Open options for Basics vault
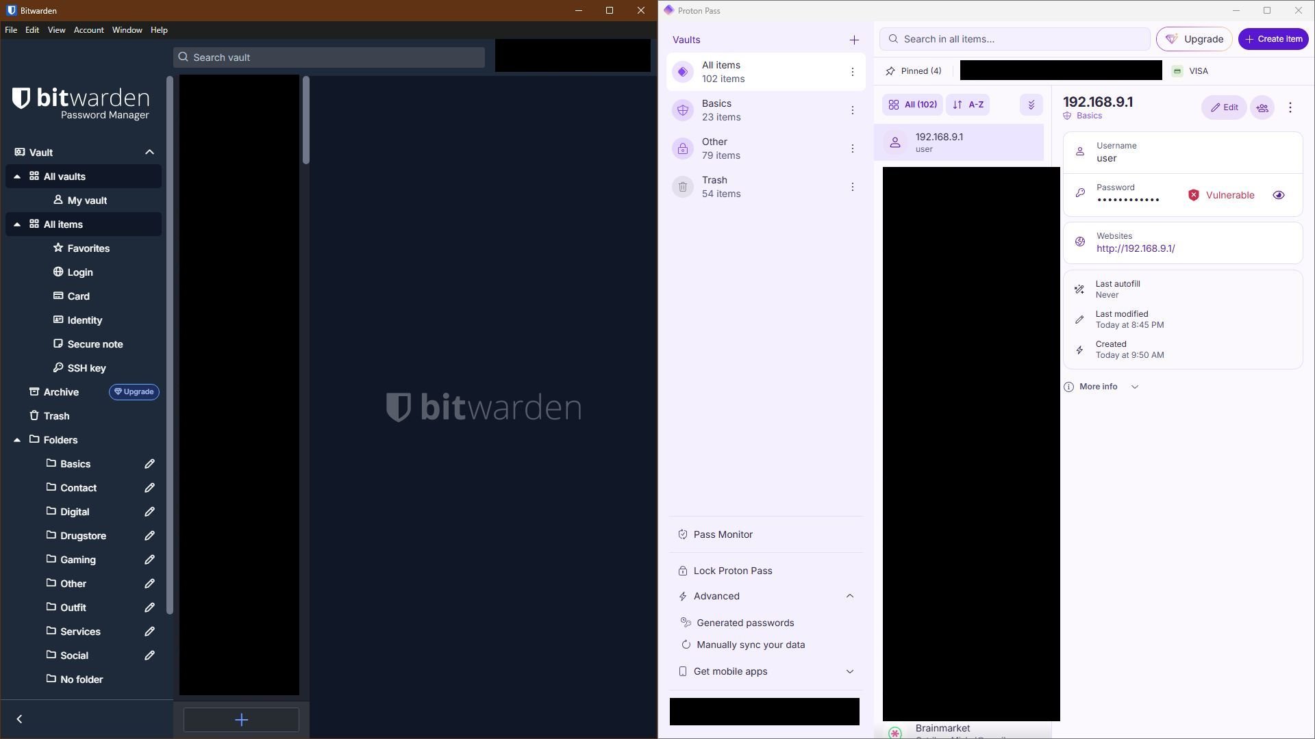The width and height of the screenshot is (1315, 739). coord(852,110)
